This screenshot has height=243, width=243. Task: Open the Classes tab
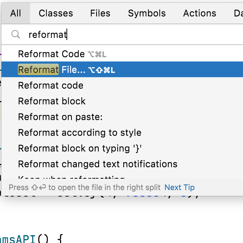point(56,13)
